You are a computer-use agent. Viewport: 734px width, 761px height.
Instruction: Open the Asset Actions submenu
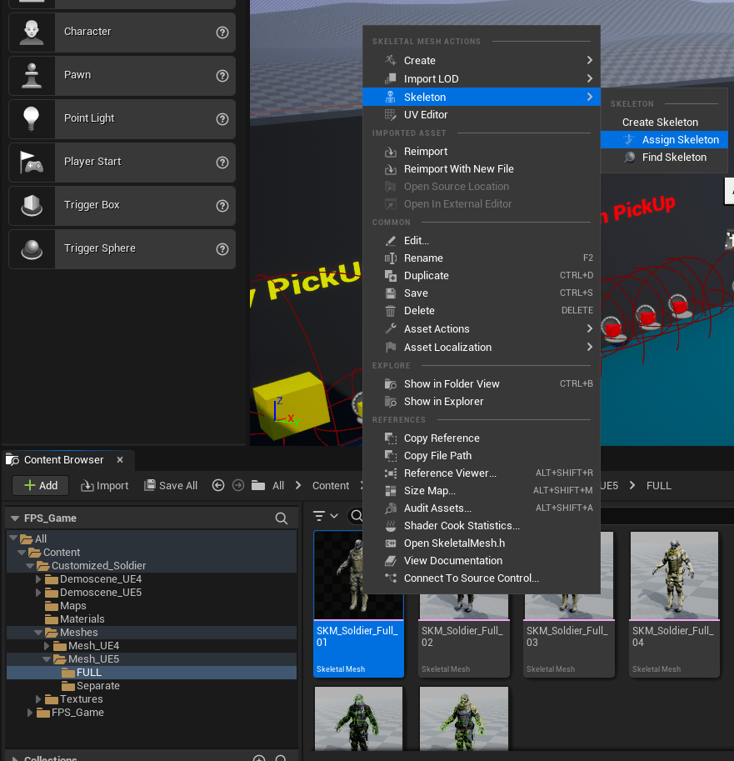point(437,329)
